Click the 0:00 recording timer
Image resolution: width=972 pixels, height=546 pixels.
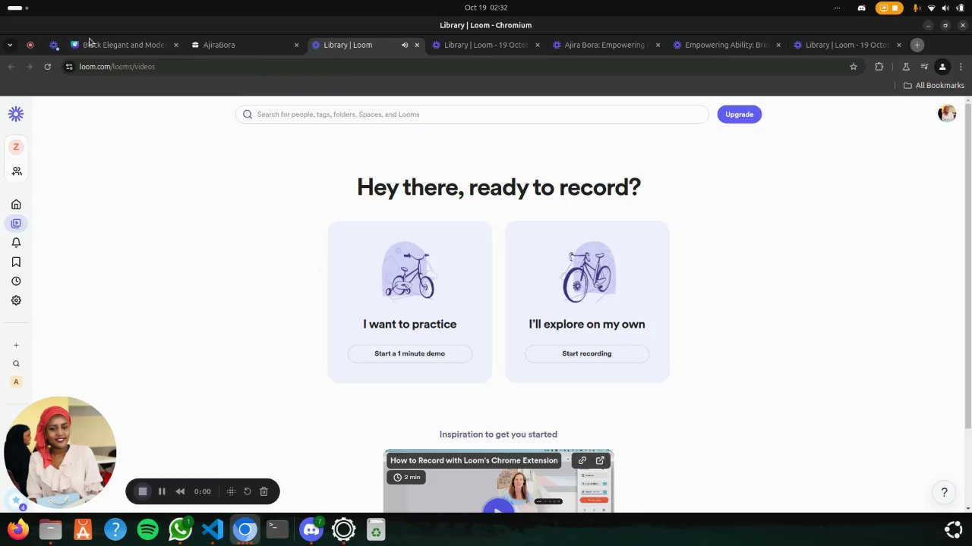coord(202,491)
